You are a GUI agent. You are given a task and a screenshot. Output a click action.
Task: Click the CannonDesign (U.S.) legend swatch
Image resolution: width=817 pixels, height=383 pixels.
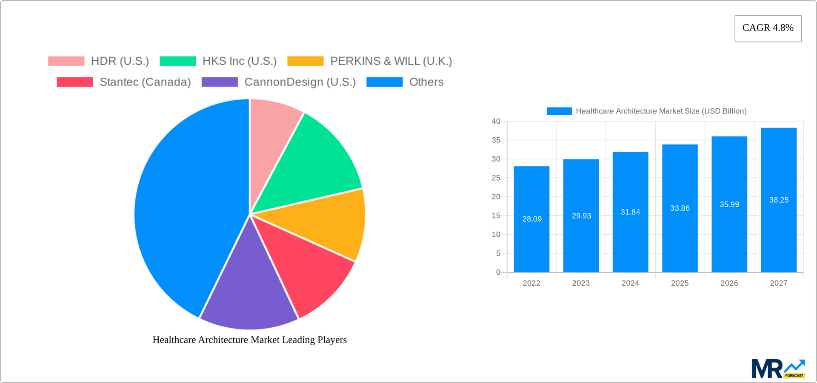(220, 82)
